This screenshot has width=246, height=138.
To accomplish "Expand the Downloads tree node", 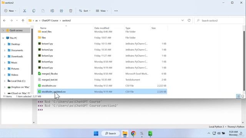I will tap(5, 56).
